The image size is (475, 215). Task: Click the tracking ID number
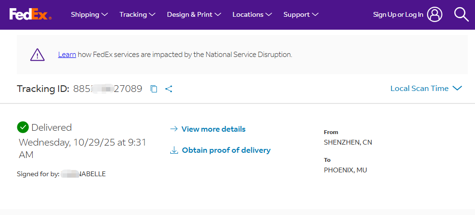pos(107,89)
